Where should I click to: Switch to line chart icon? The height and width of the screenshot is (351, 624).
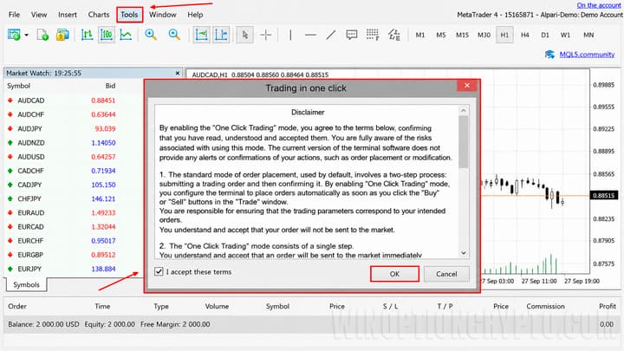point(126,35)
